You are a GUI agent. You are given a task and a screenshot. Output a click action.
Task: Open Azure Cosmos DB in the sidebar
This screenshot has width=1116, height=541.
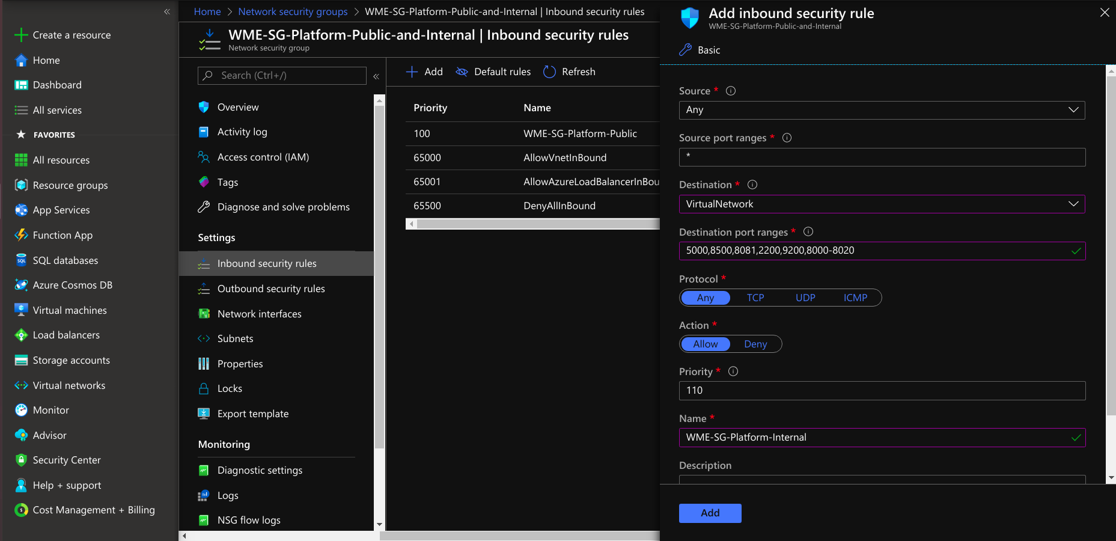72,285
